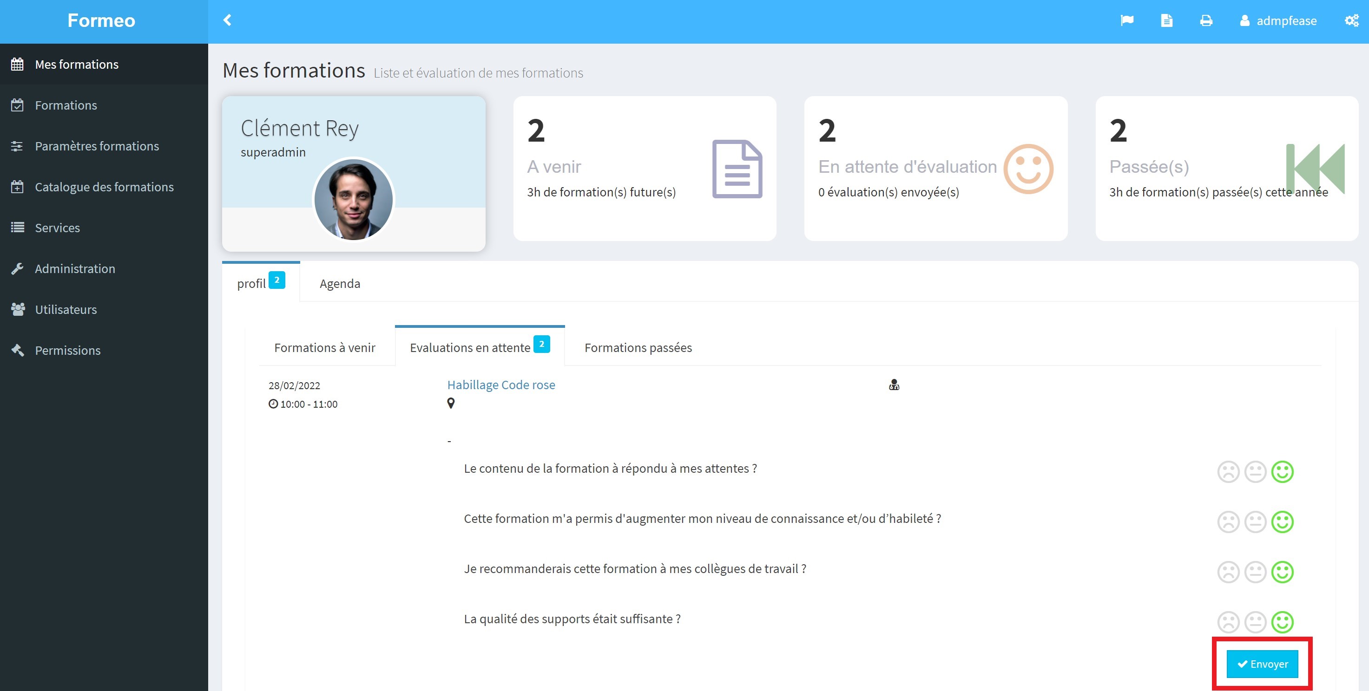Click the Permissions gavel icon
Screen dimensions: 1369x691
[x=18, y=351]
